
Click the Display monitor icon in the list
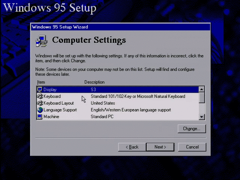pos(40,90)
